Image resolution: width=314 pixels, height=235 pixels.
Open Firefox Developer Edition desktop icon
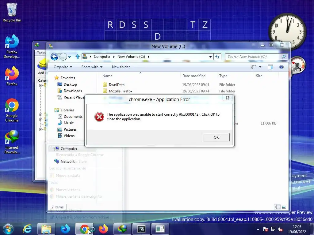point(12,47)
